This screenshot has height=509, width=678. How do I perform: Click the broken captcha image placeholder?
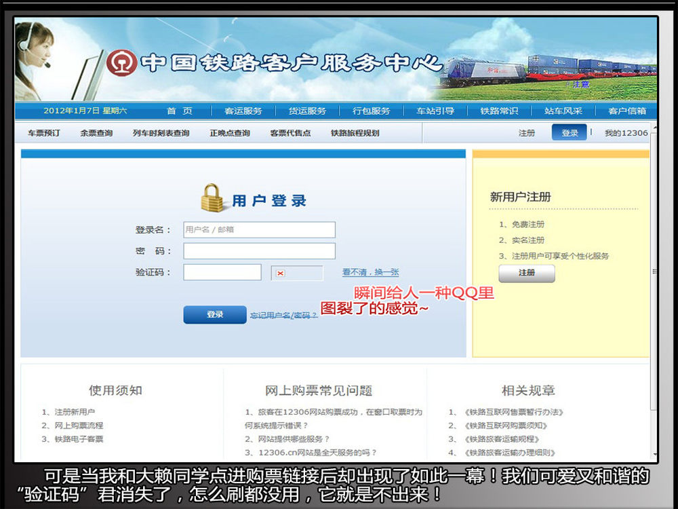(x=297, y=273)
